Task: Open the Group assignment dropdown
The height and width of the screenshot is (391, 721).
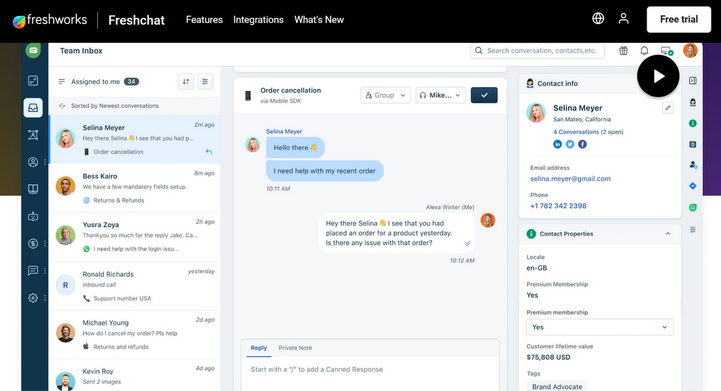Action: coord(386,95)
